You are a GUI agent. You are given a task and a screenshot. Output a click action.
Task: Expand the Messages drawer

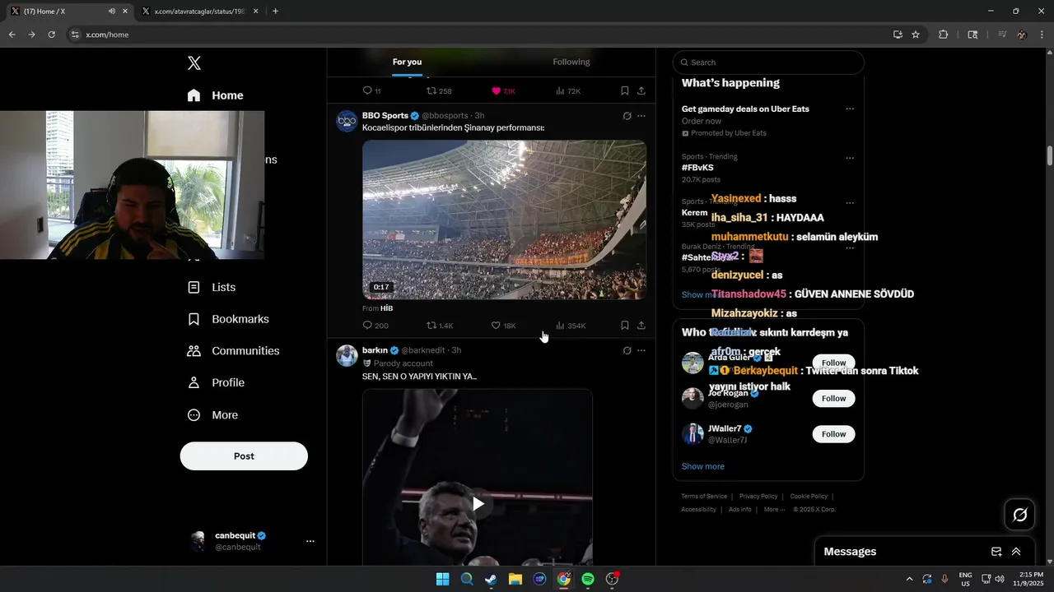[x=1016, y=552]
